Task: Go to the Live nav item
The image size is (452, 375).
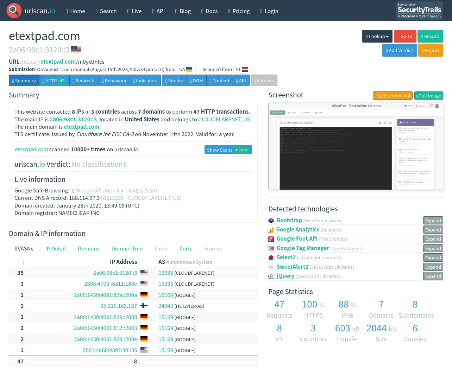Action: pos(134,11)
